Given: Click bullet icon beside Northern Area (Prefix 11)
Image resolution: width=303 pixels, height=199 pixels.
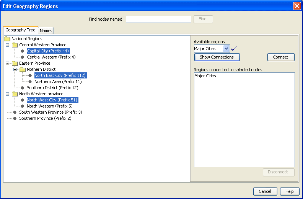Looking at the screenshot, I should pos(30,82).
